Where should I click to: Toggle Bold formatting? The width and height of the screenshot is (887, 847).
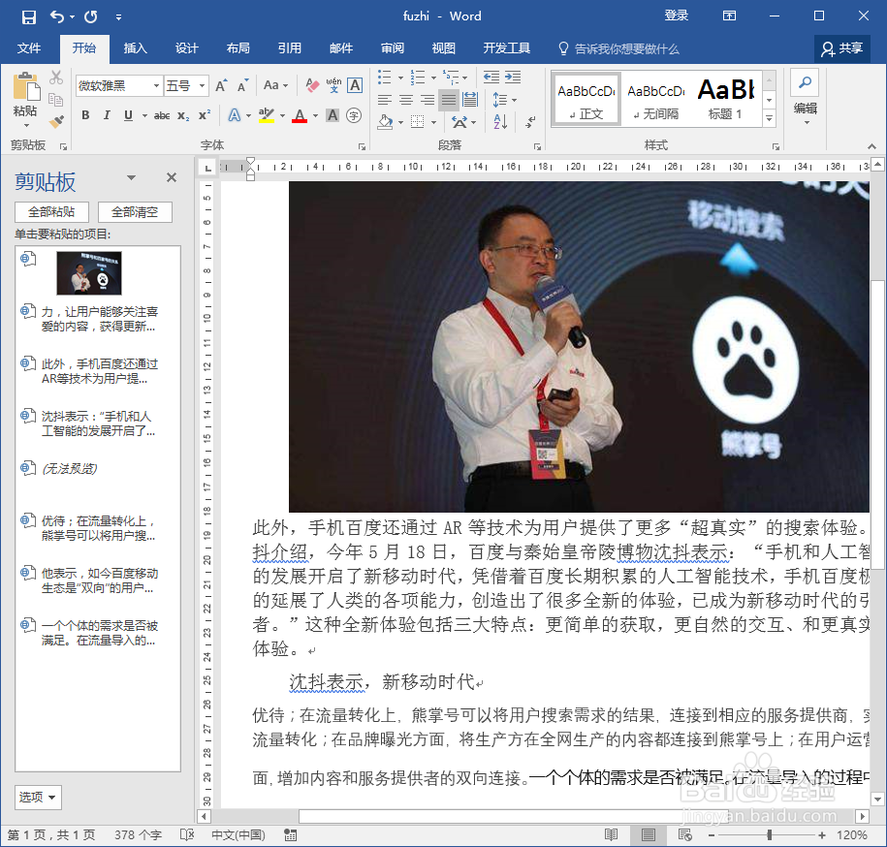[85, 116]
